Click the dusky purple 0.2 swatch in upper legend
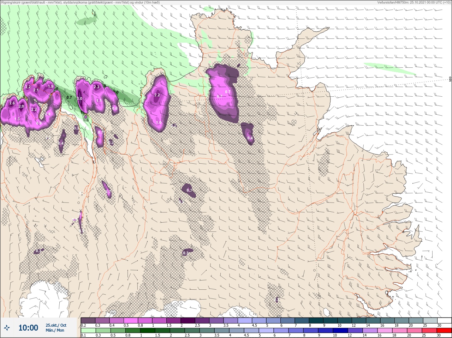 [x=88, y=320]
